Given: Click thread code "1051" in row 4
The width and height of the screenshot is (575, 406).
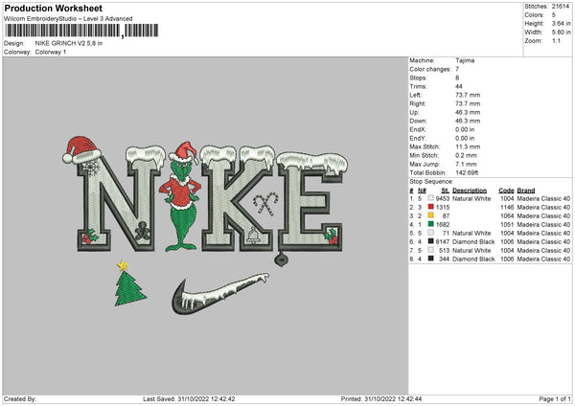Looking at the screenshot, I should 507,225.
